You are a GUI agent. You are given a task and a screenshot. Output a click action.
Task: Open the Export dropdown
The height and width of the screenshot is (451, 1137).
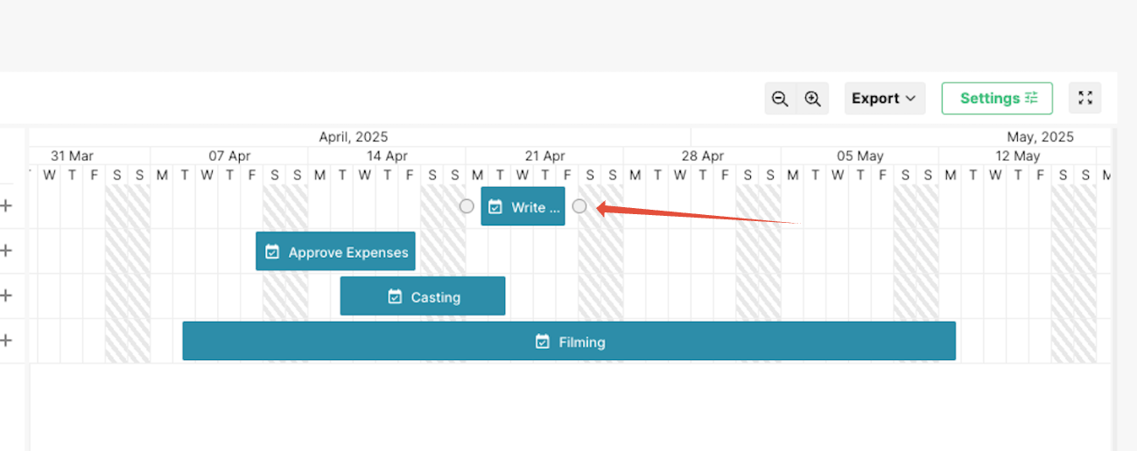(x=885, y=99)
